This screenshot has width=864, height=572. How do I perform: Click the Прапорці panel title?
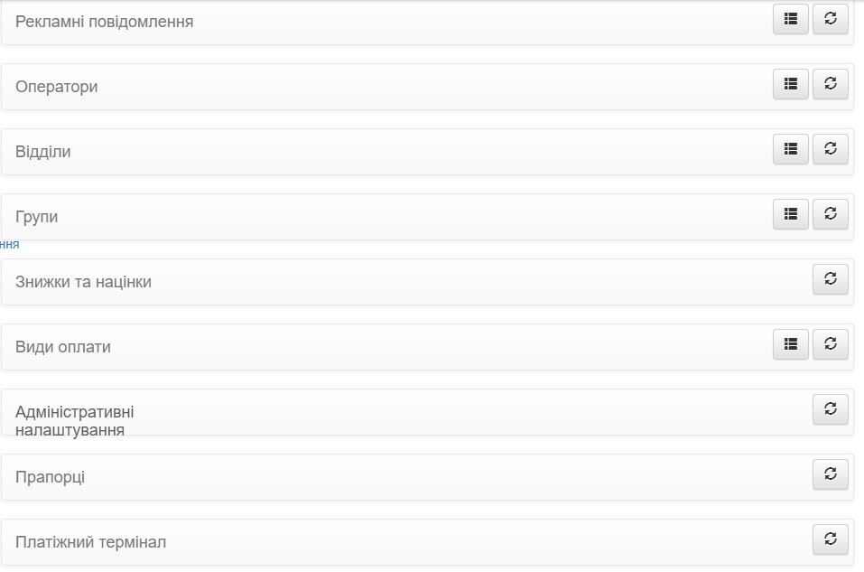(x=51, y=477)
